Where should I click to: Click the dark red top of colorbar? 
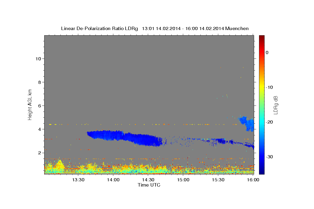pyautogui.click(x=262, y=37)
